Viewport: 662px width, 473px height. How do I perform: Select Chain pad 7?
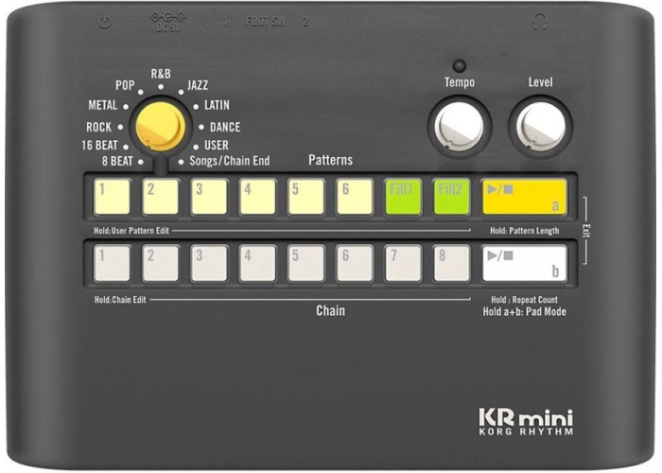click(x=404, y=263)
